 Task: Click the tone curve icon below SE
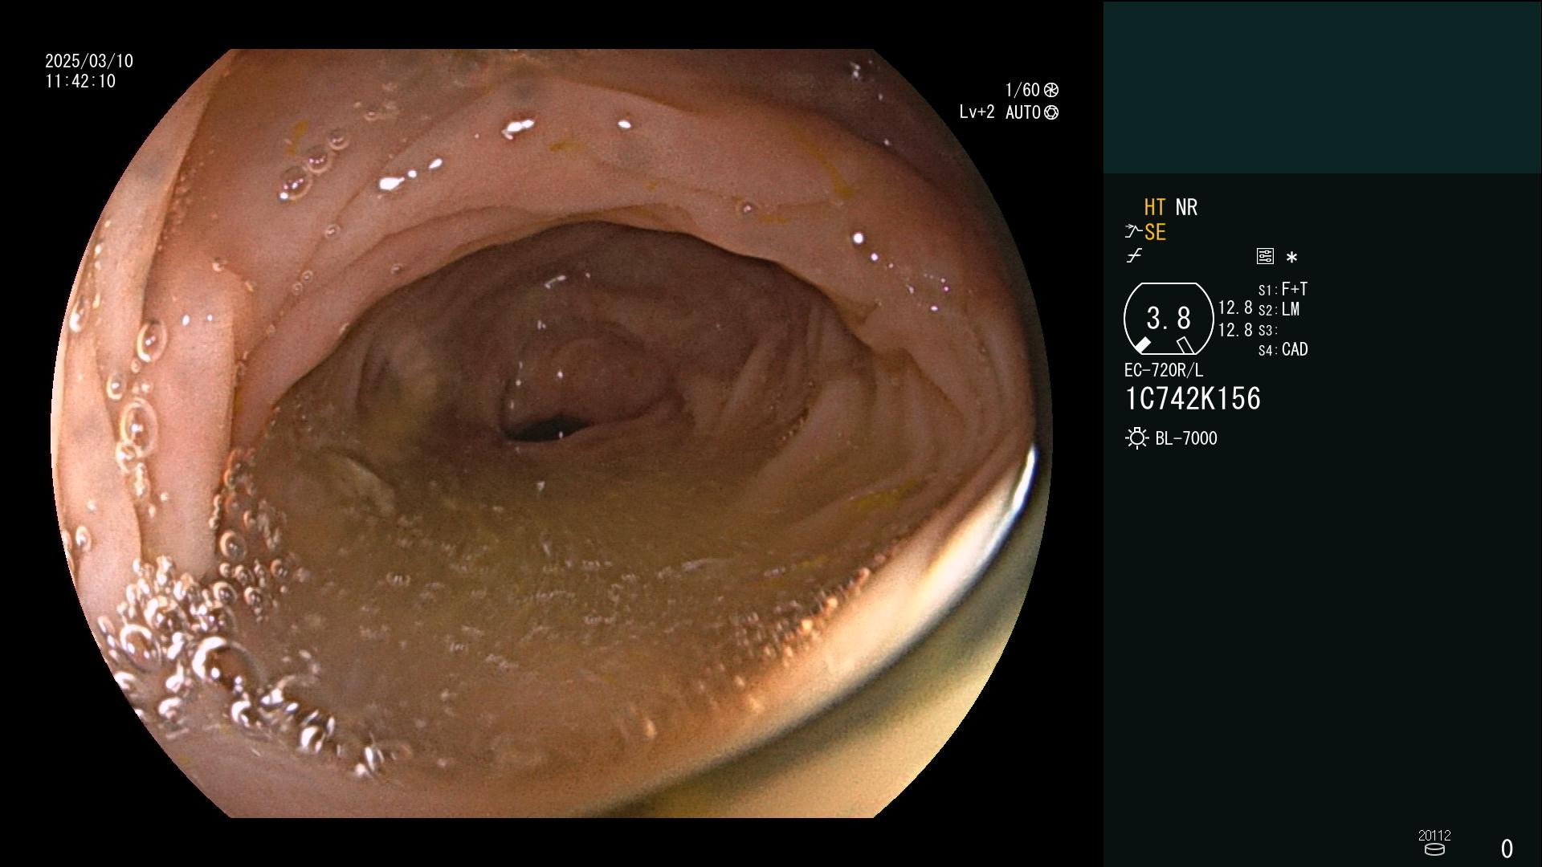pos(1134,256)
